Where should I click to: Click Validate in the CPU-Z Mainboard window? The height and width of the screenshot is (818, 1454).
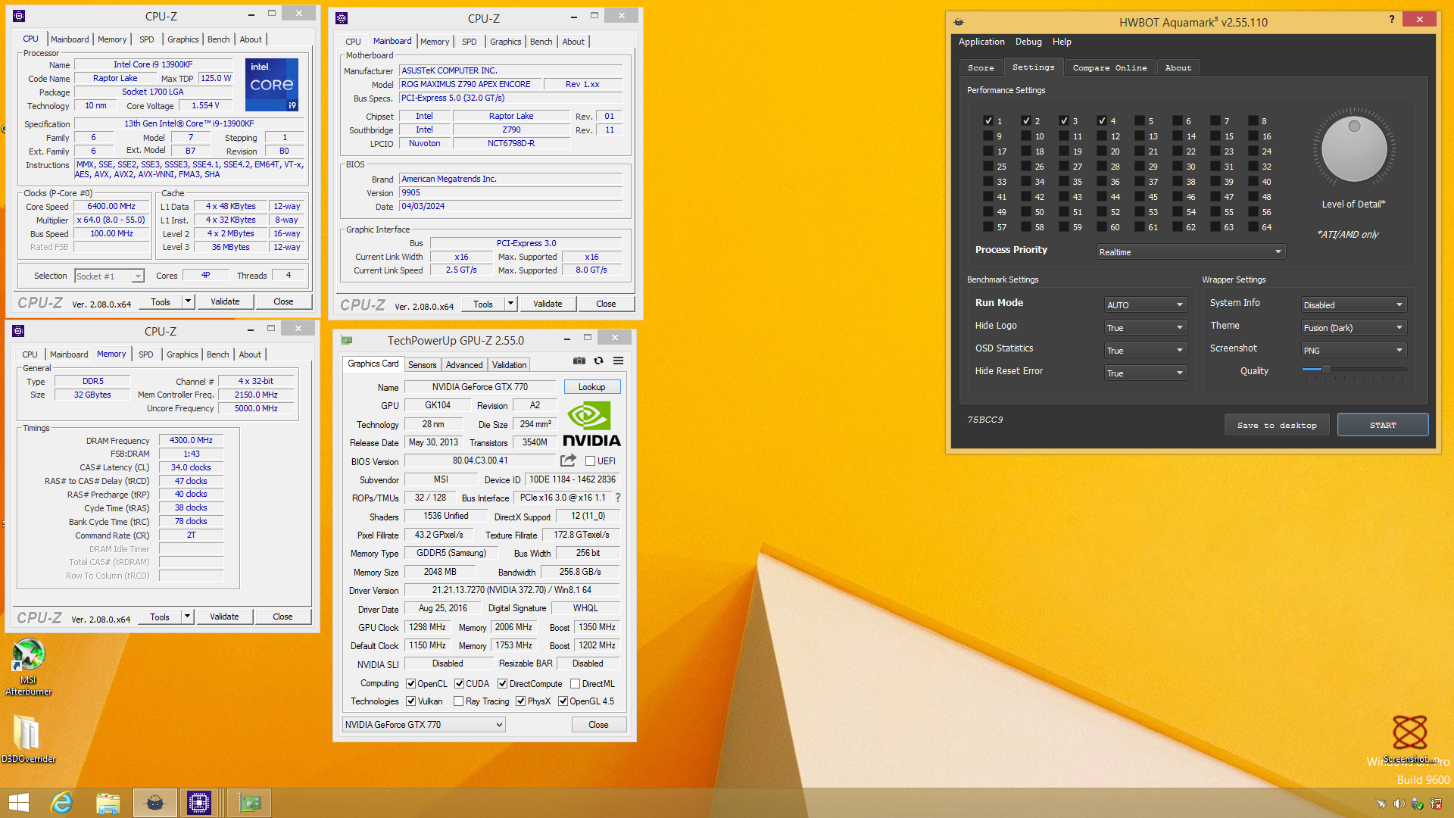point(548,304)
